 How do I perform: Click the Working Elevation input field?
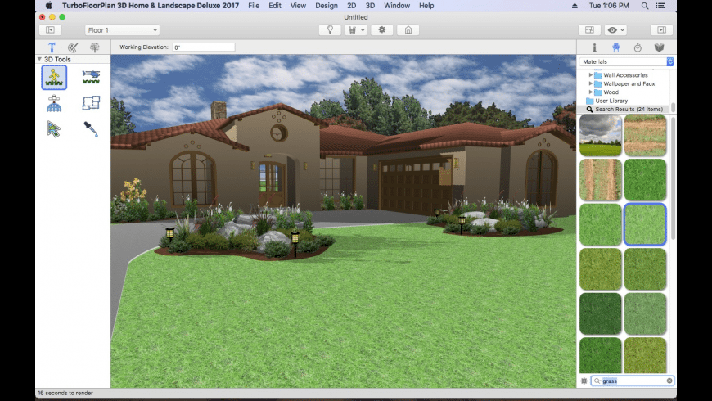pos(204,47)
